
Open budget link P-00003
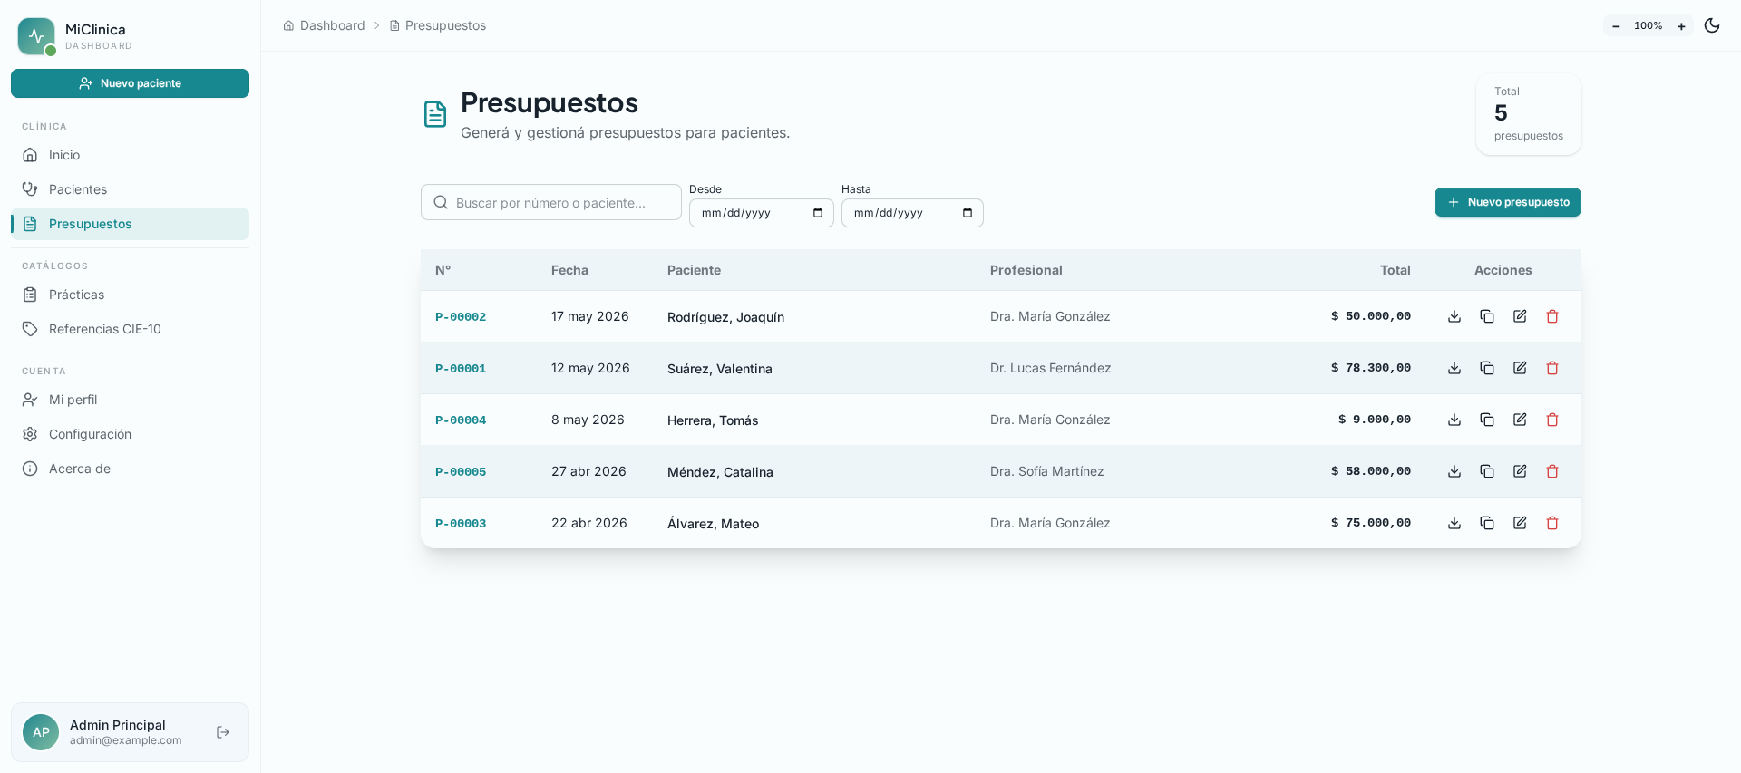(461, 524)
